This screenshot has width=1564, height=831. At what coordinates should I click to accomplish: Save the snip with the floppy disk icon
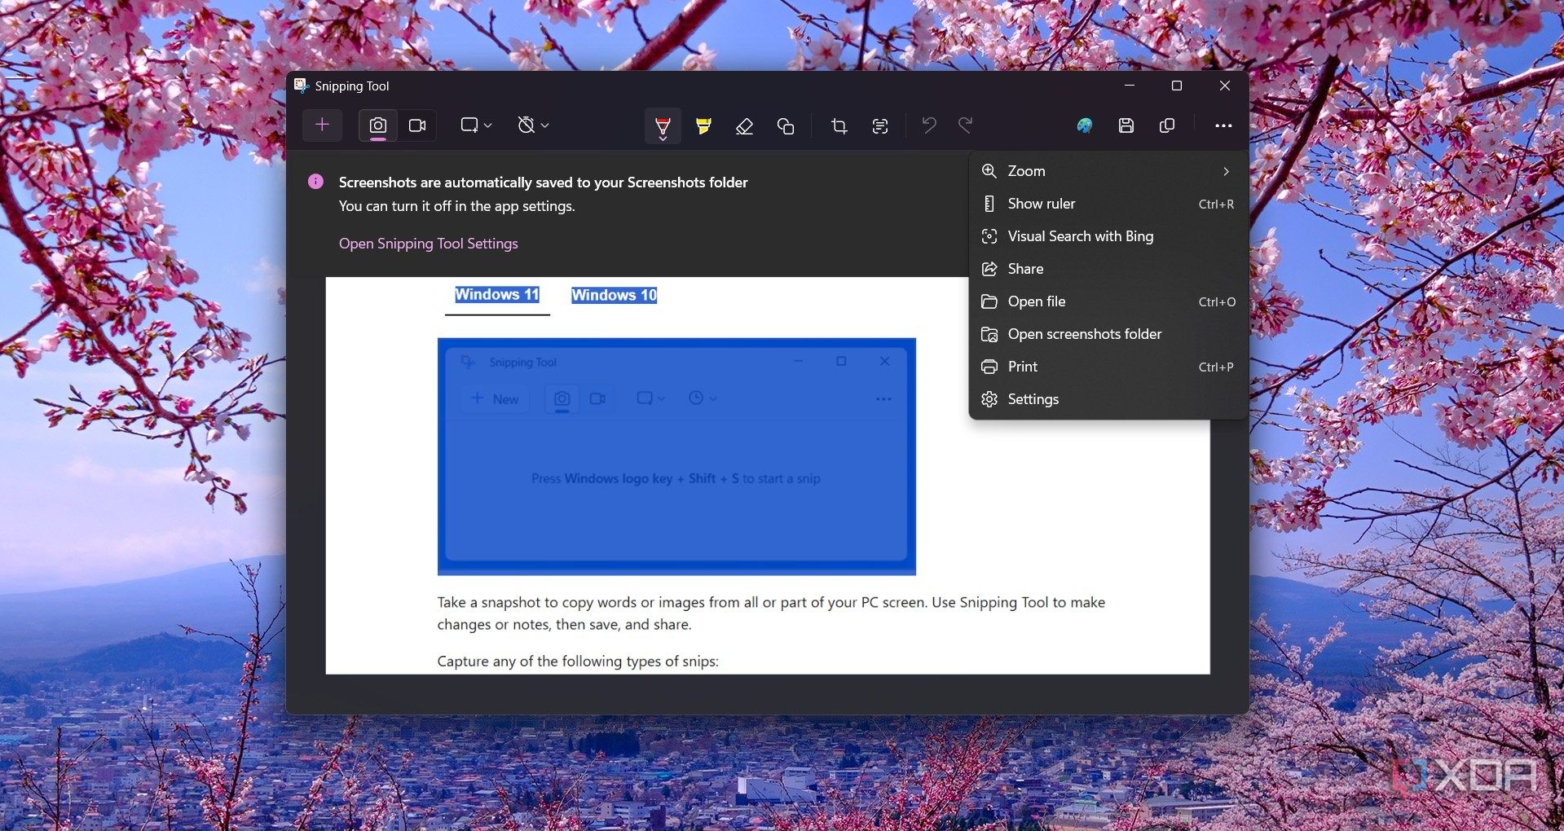pyautogui.click(x=1126, y=125)
